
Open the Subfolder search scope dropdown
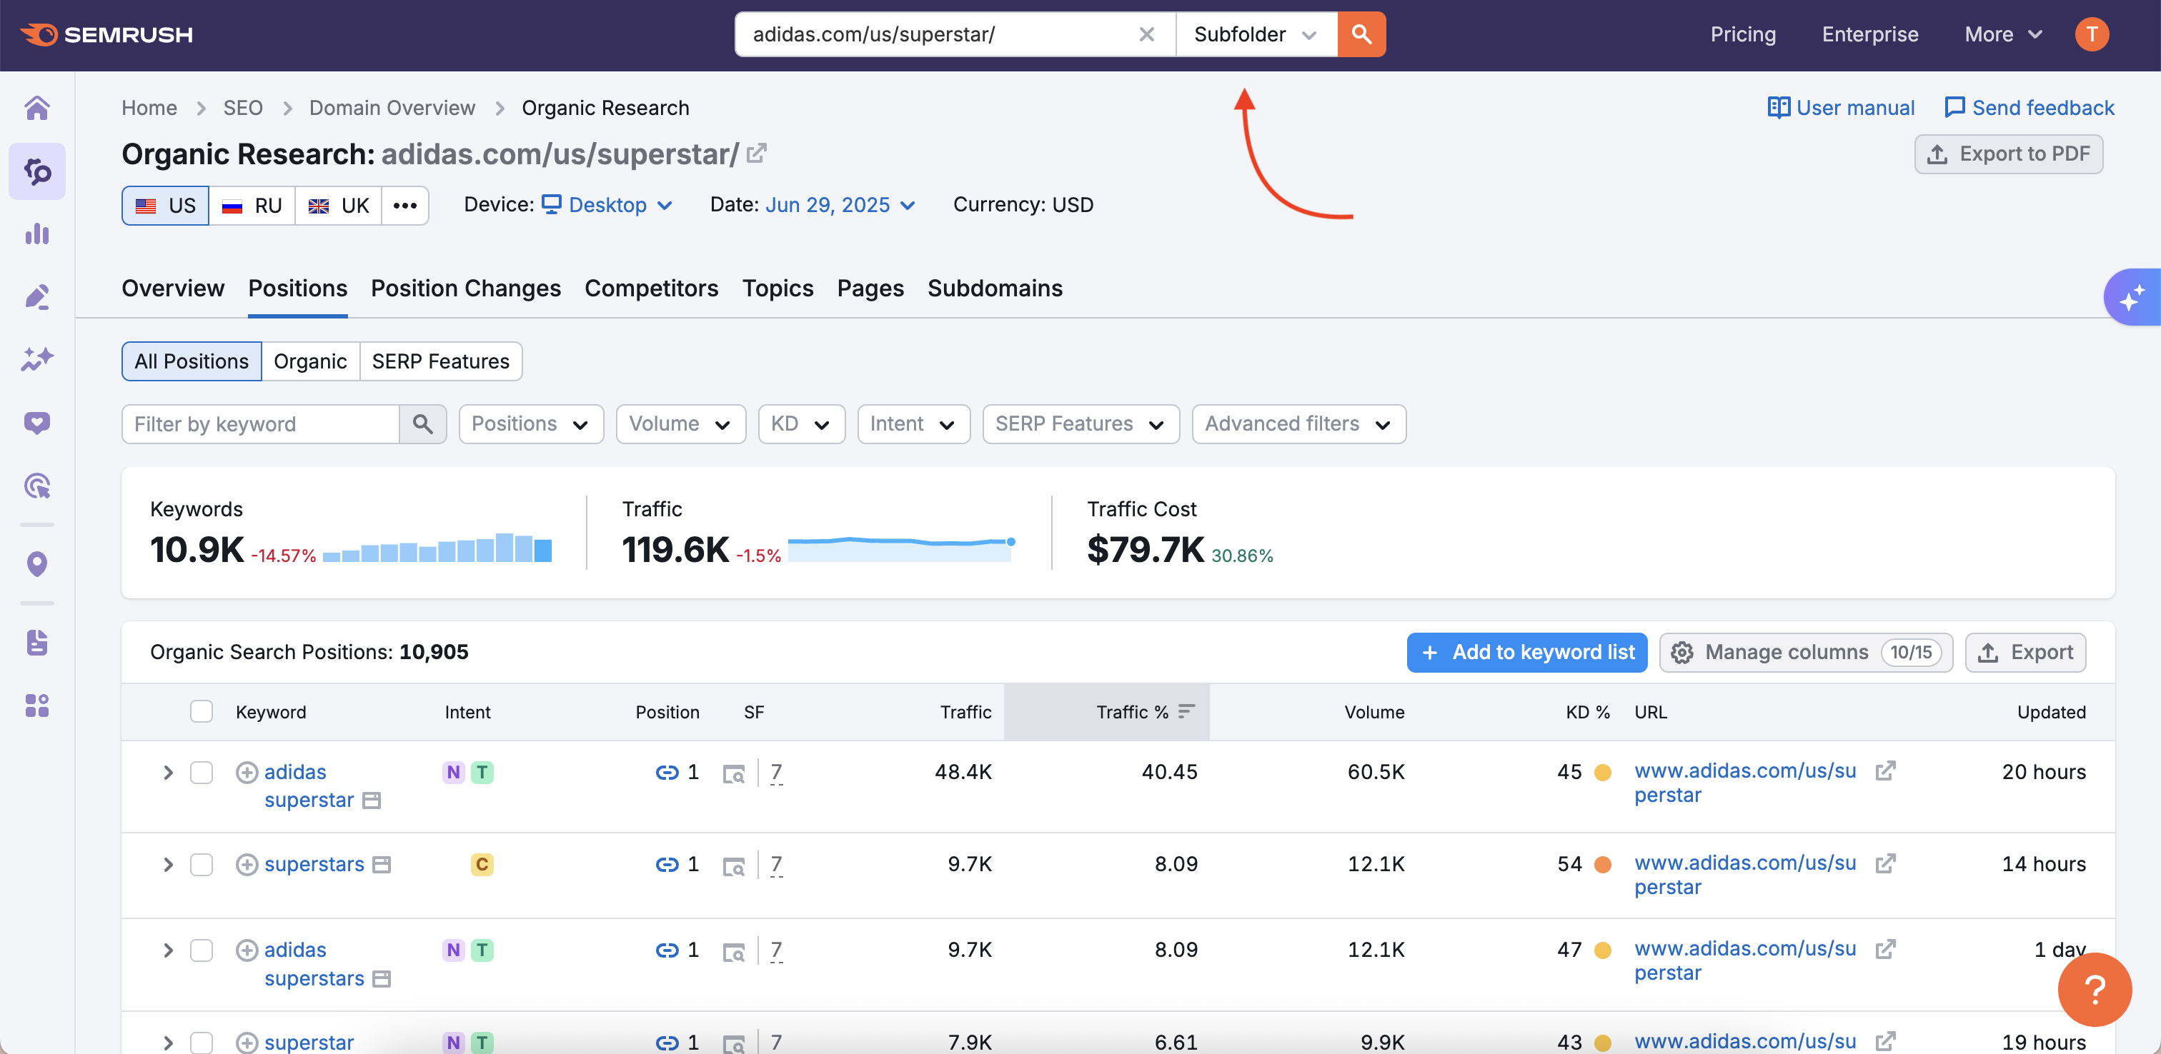tap(1255, 34)
